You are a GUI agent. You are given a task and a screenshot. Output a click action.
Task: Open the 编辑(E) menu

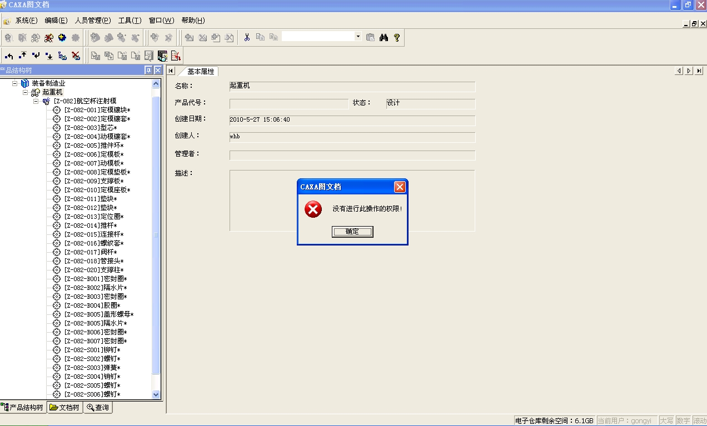[56, 21]
